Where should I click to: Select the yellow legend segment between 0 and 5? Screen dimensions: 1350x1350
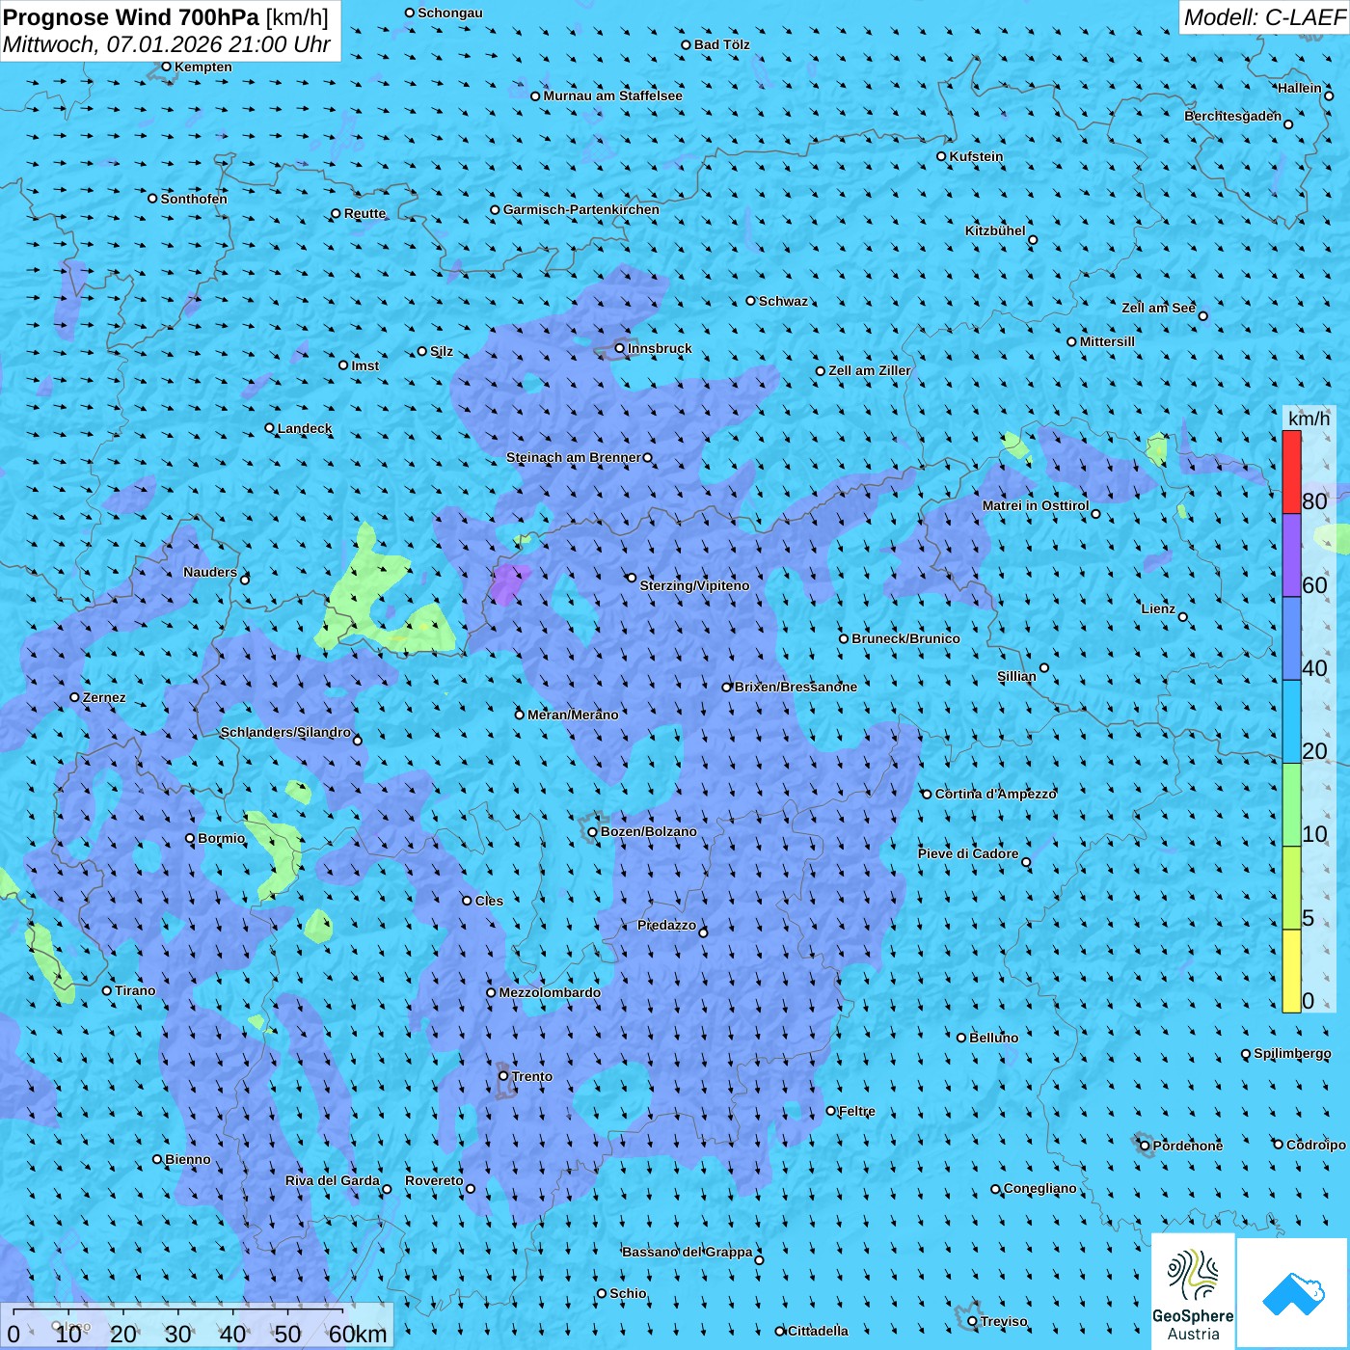(1291, 971)
